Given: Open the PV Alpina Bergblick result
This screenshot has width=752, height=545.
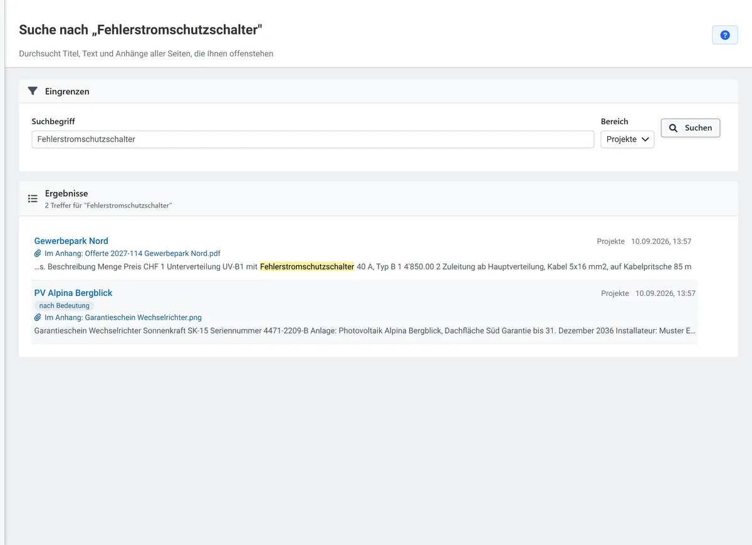Looking at the screenshot, I should coord(73,293).
